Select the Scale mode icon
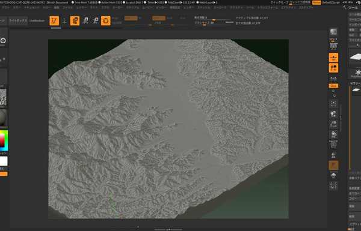The image size is (361, 231). point(85,20)
